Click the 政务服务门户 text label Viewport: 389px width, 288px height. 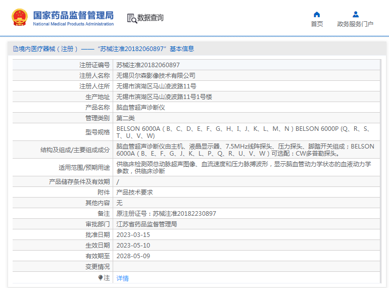[x=355, y=24]
